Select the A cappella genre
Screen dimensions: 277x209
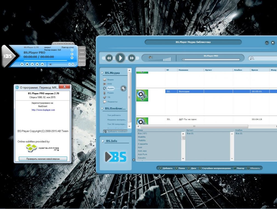tap(143, 144)
